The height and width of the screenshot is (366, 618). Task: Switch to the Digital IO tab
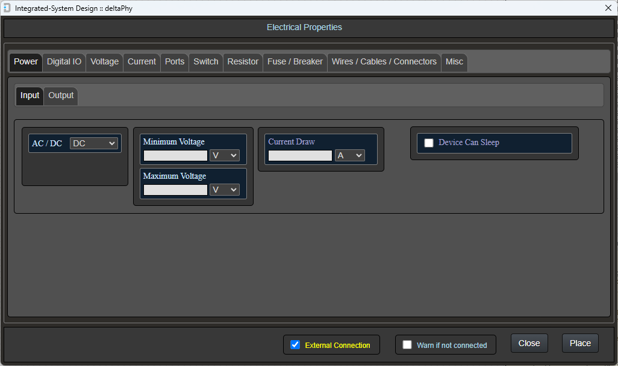click(x=63, y=61)
